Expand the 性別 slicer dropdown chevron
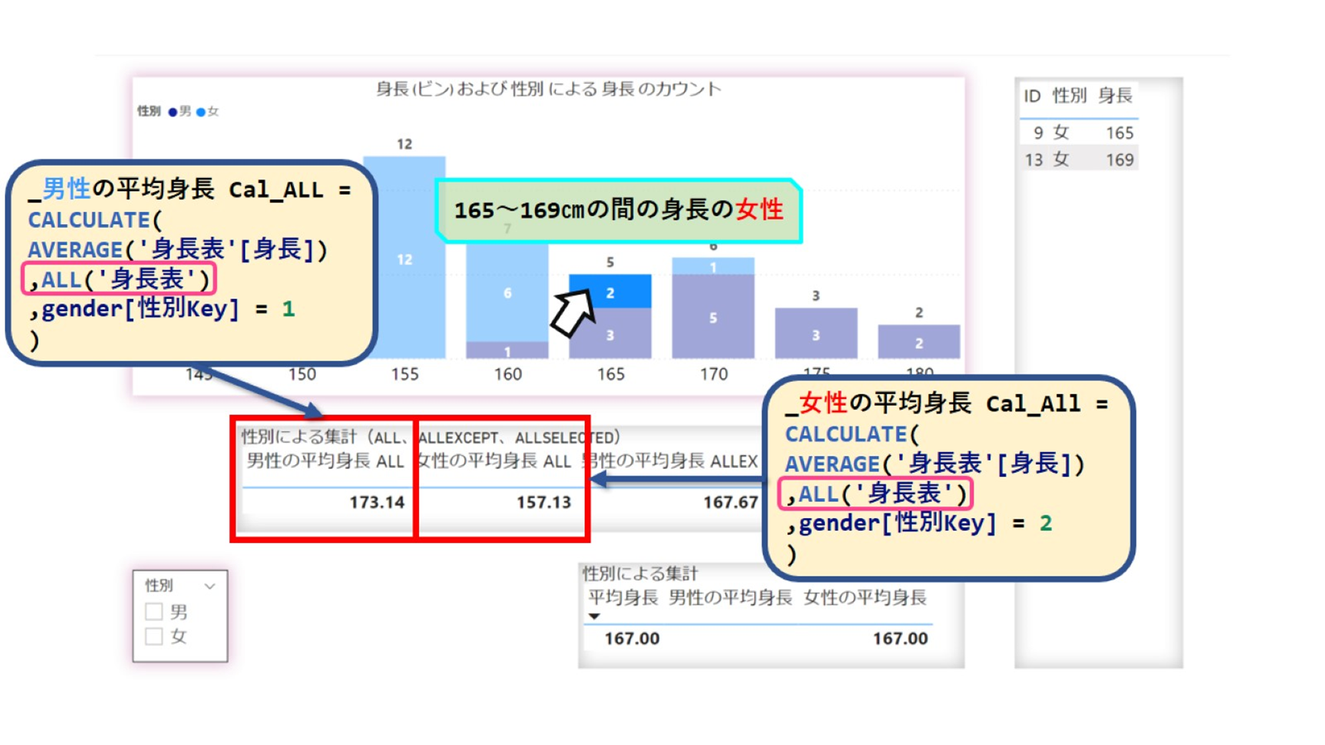Viewport: 1325px width, 745px height. [x=209, y=586]
